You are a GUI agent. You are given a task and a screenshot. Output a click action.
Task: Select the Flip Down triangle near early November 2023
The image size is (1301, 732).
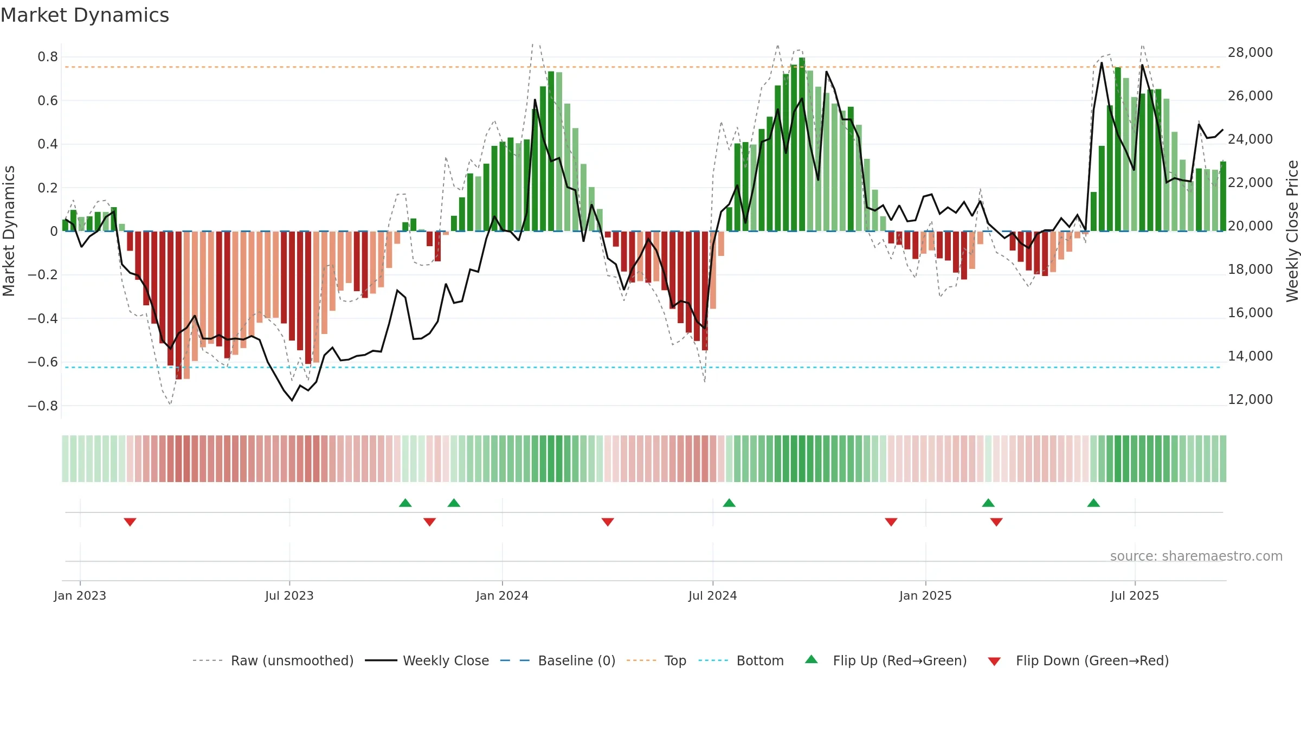(430, 522)
